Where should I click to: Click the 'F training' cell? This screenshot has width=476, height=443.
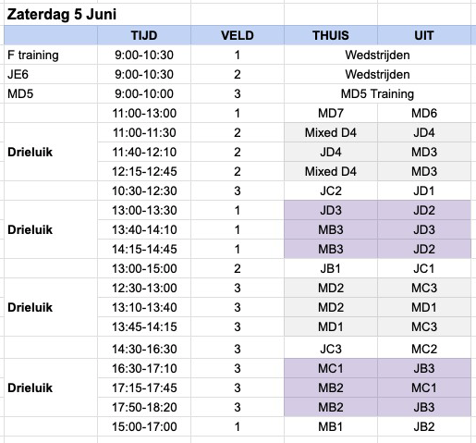(51, 55)
